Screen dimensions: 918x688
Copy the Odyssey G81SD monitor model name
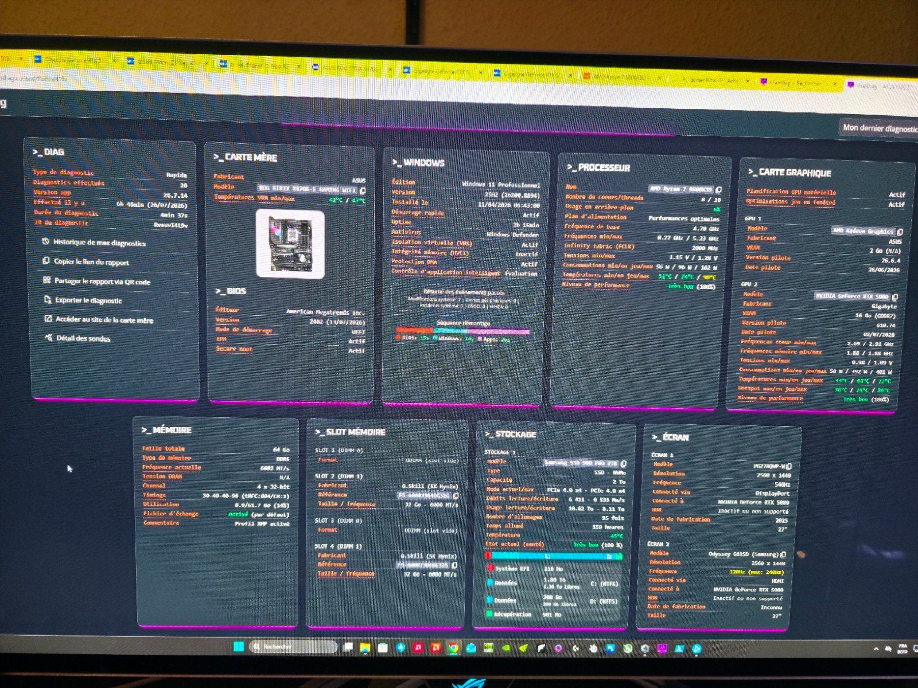point(783,554)
